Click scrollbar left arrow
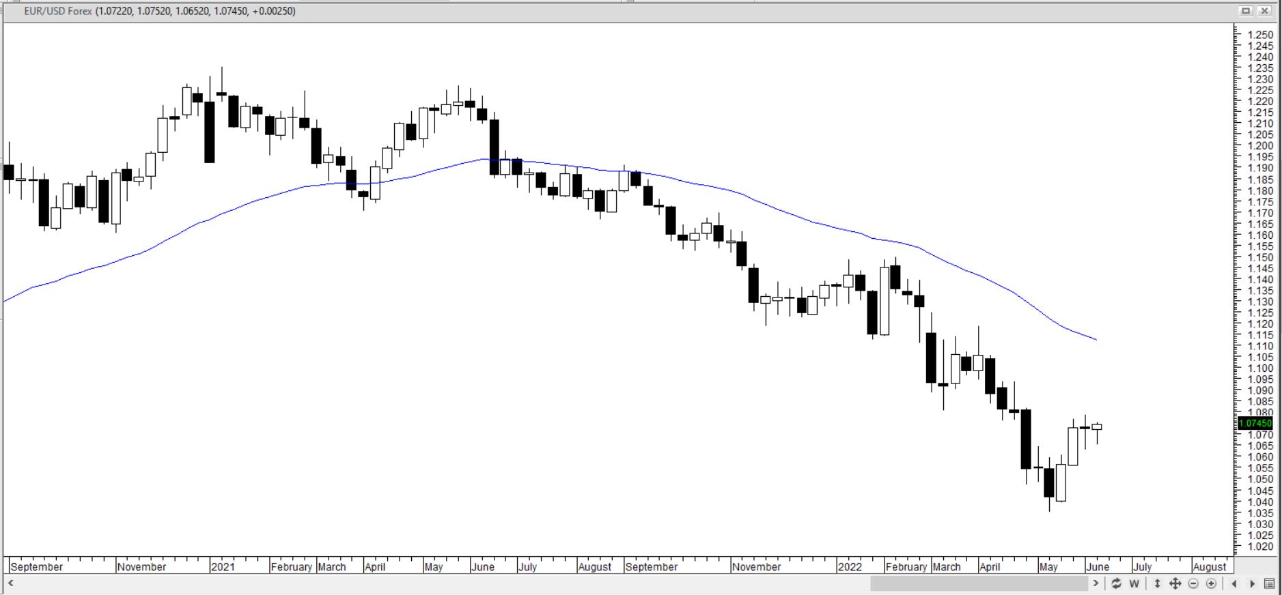The height and width of the screenshot is (595, 1282). pyautogui.click(x=11, y=583)
